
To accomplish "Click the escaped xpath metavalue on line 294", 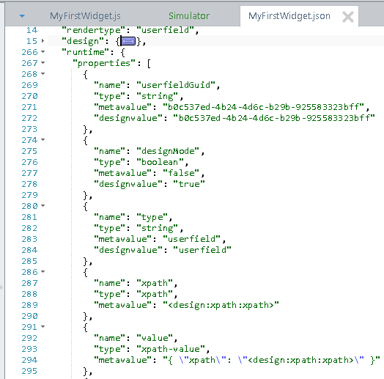I will point(271,360).
